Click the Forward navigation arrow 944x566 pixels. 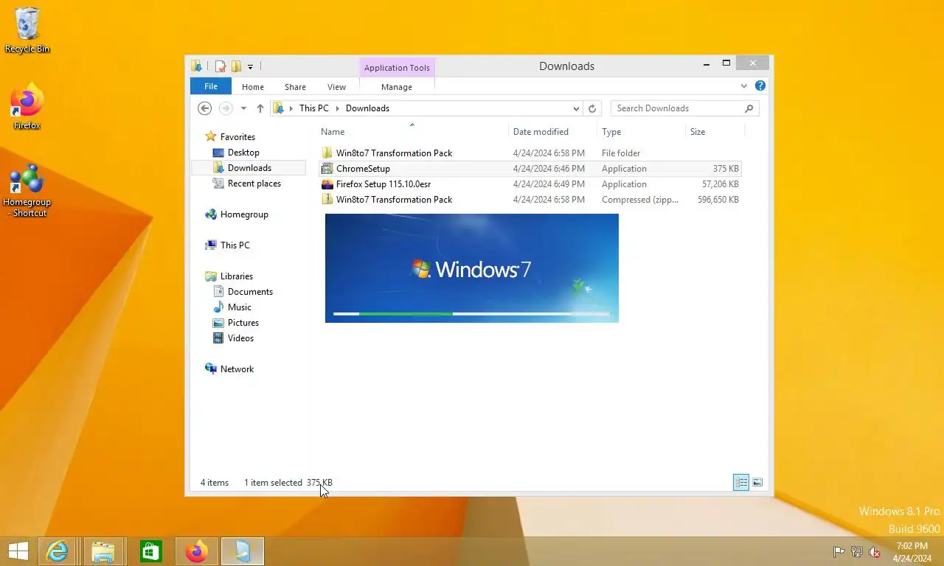point(226,108)
